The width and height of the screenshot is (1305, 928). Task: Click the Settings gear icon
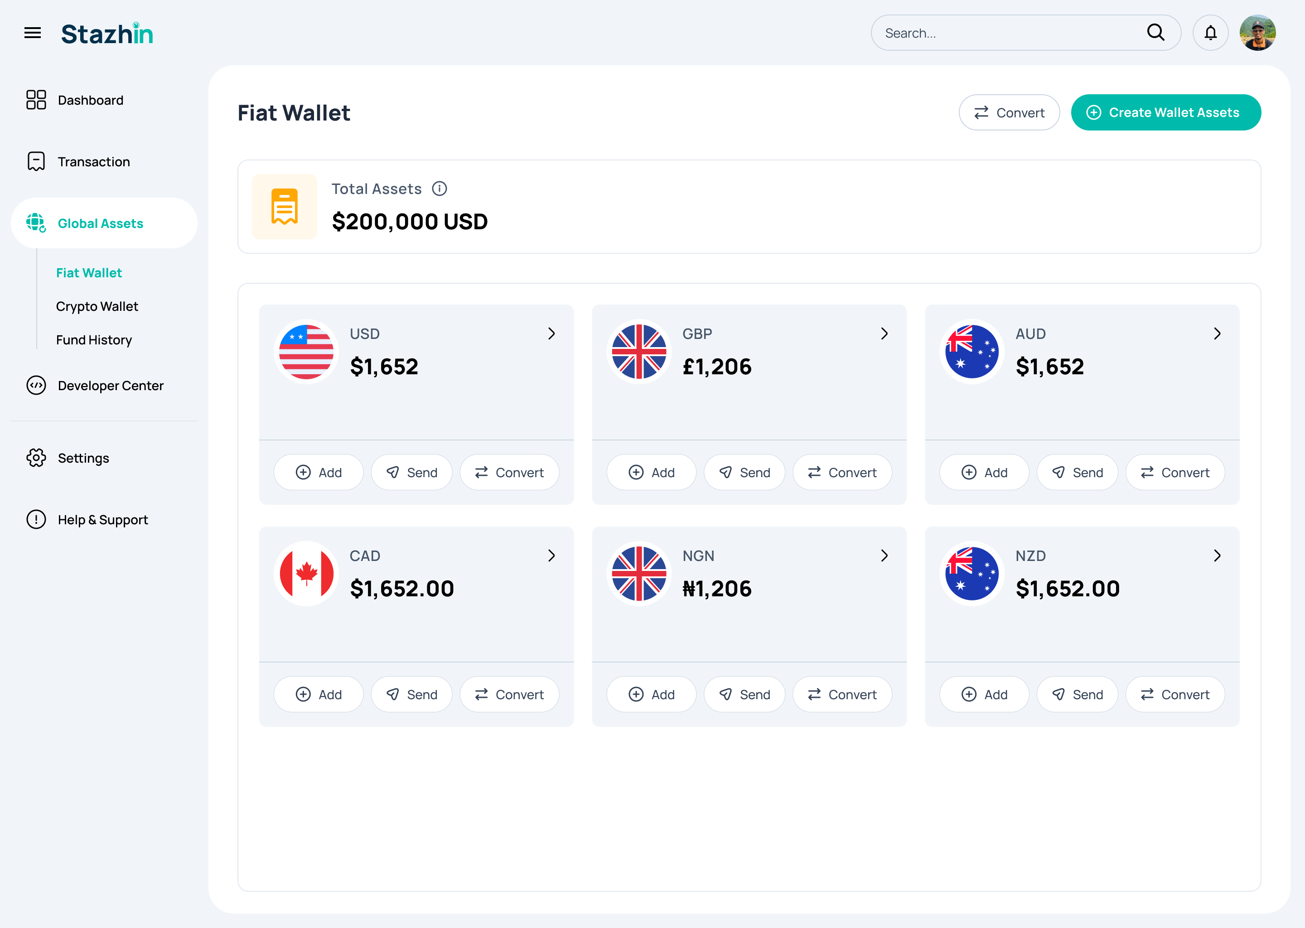pos(36,458)
